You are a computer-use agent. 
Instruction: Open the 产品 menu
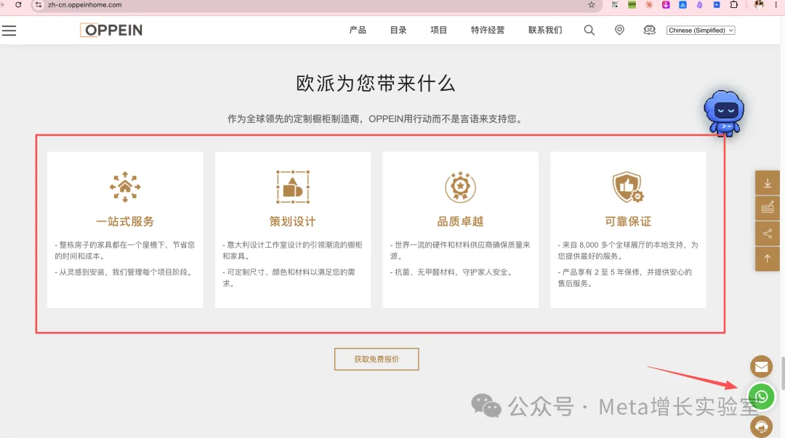coord(358,30)
